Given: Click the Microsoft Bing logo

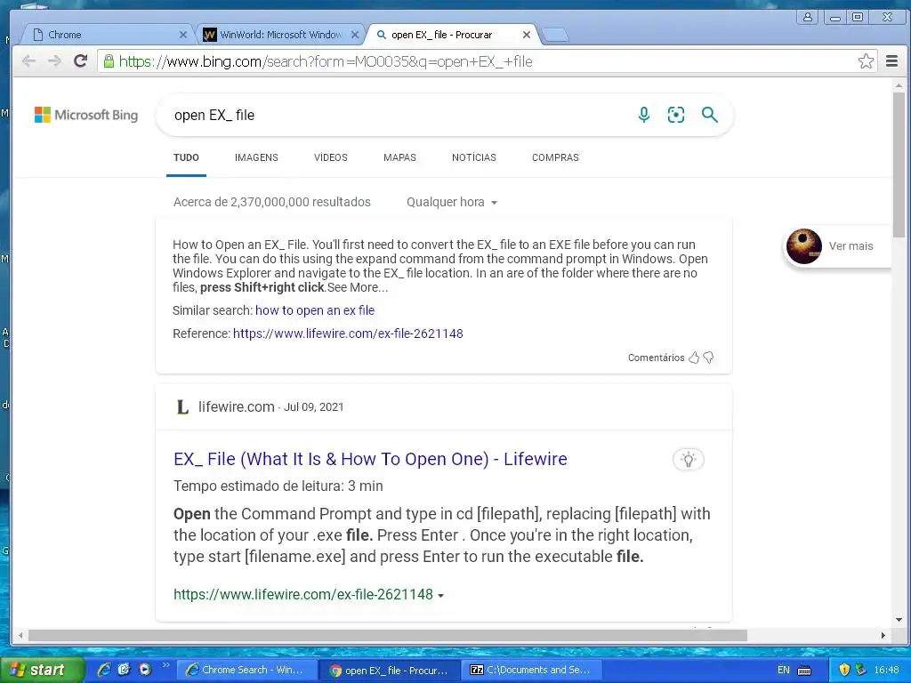Looking at the screenshot, I should tap(86, 115).
